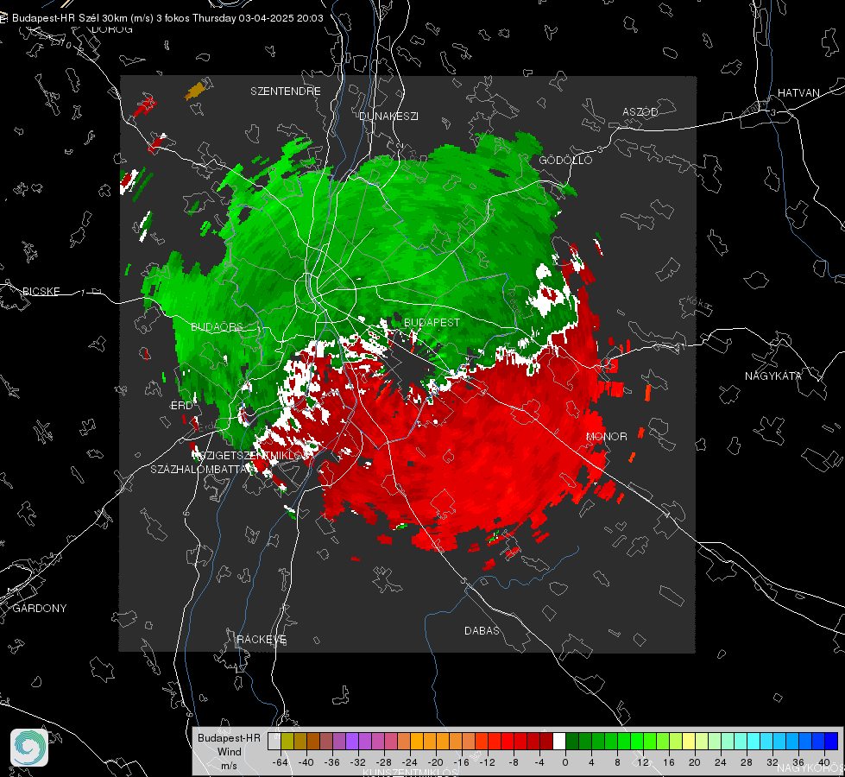Click the 40 legend value
Viewport: 845px width, 777px height.
(823, 762)
